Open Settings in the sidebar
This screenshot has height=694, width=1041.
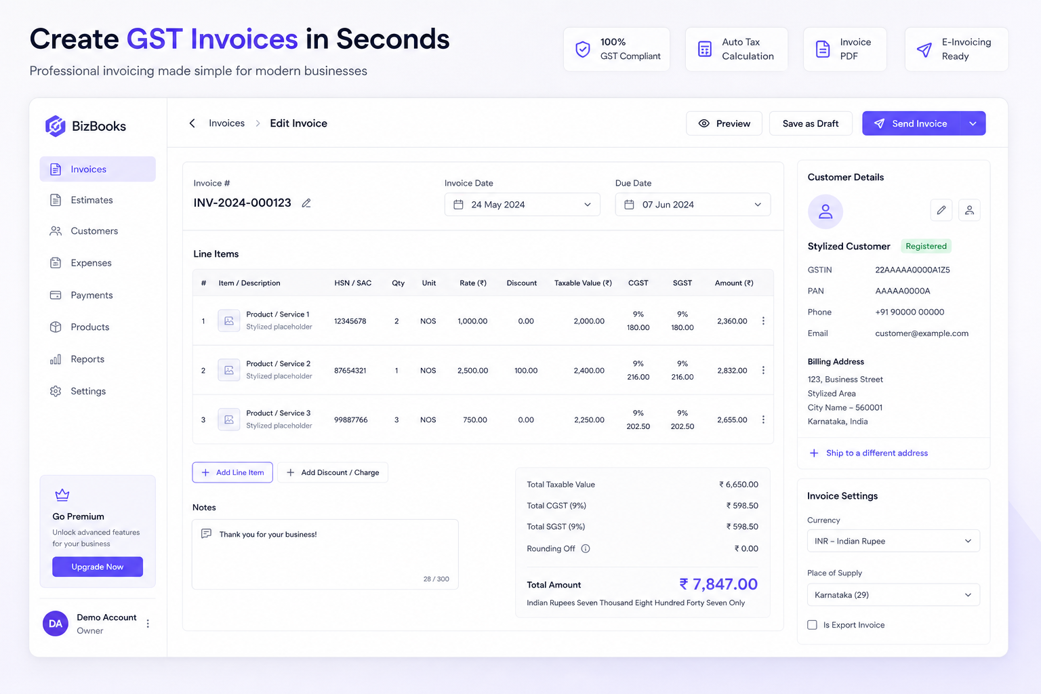98,391
